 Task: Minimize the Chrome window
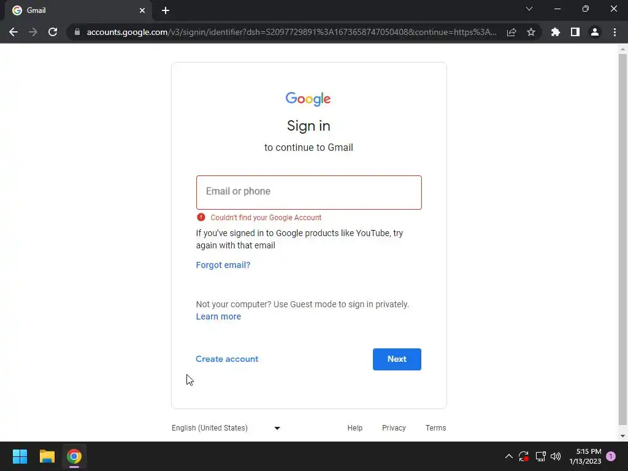[x=557, y=9]
